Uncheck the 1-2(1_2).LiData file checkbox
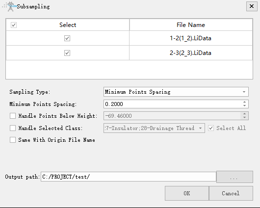This screenshot has height=208, width=260. (x=67, y=38)
